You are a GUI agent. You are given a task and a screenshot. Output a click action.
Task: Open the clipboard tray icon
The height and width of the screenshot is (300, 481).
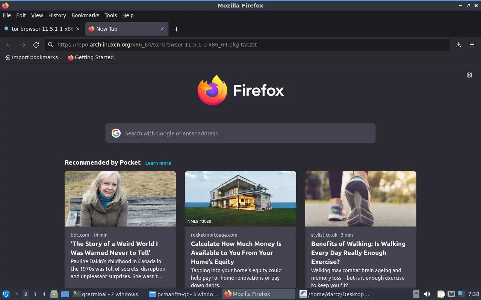pyautogui.click(x=441, y=294)
